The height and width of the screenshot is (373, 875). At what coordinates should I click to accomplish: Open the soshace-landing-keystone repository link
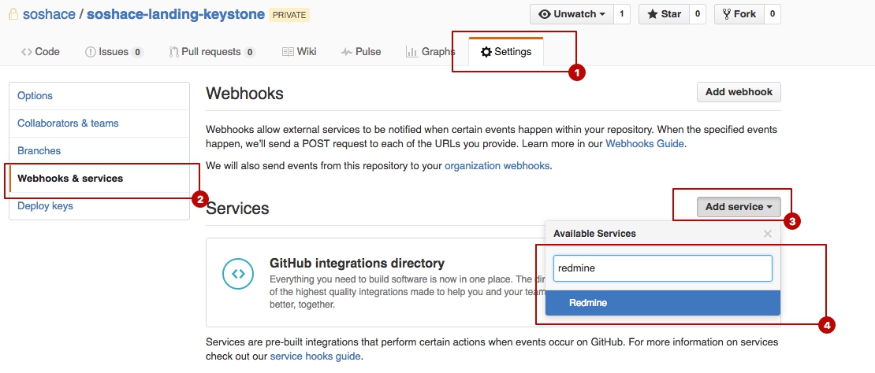(x=176, y=14)
